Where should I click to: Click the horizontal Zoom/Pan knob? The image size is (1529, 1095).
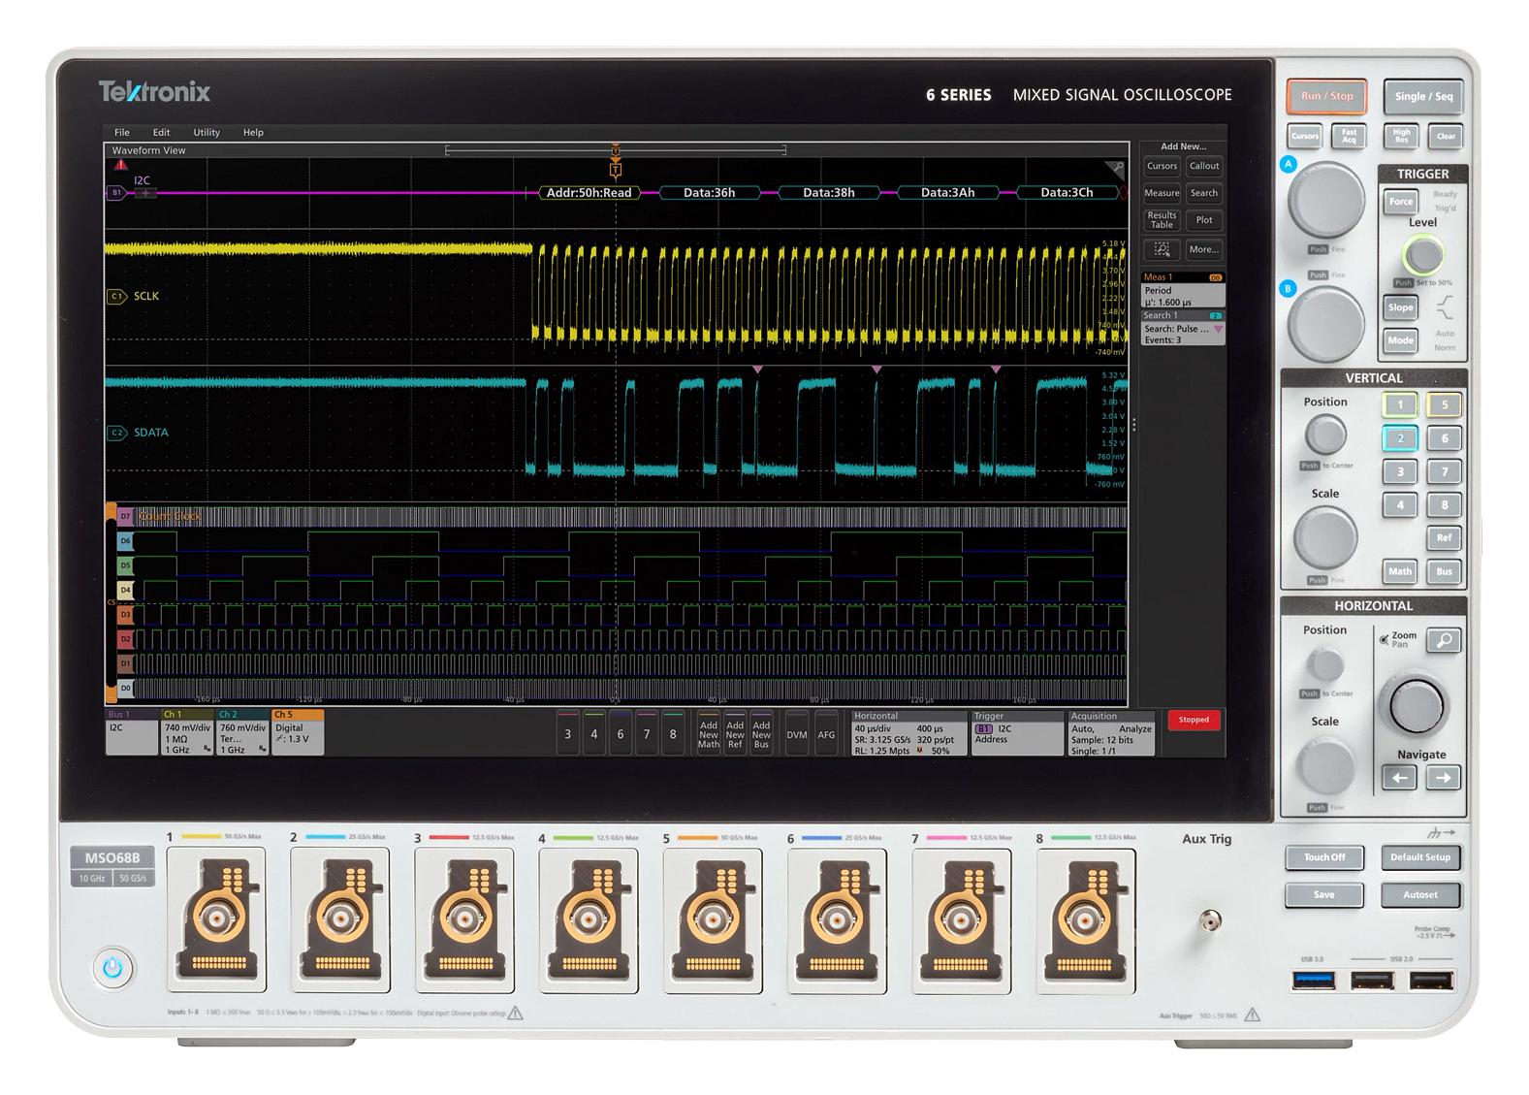[1415, 706]
